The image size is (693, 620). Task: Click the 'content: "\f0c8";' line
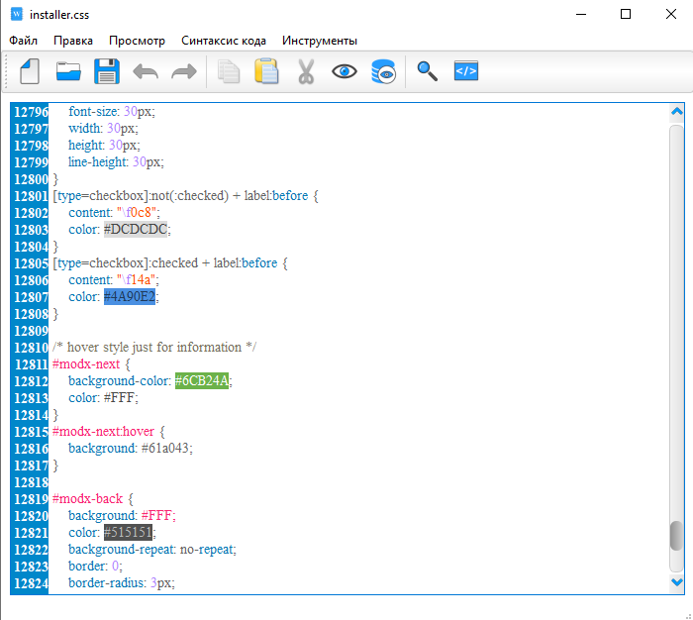115,212
